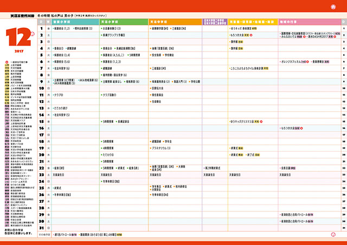Screen dimensions: 347x245
Task: Click the red circle by もちつき大会 on day 16
Action: (x=301, y=128)
